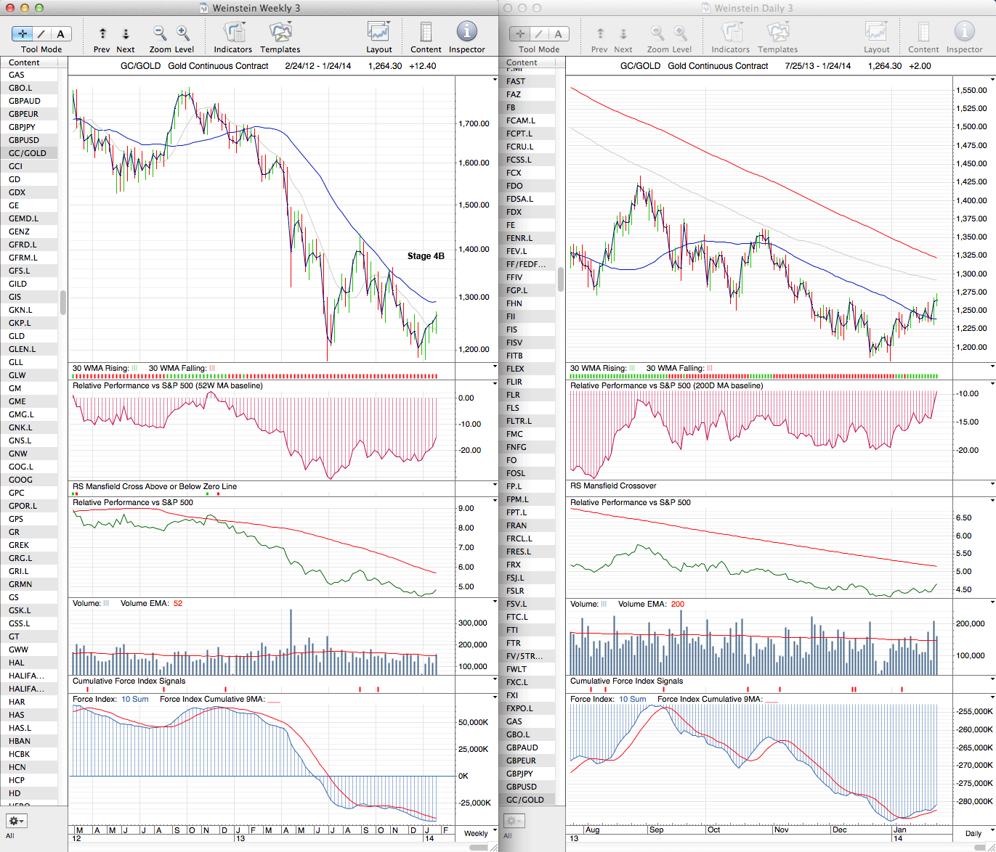
Task: Open the Inspector in Weekly window
Action: point(466,33)
